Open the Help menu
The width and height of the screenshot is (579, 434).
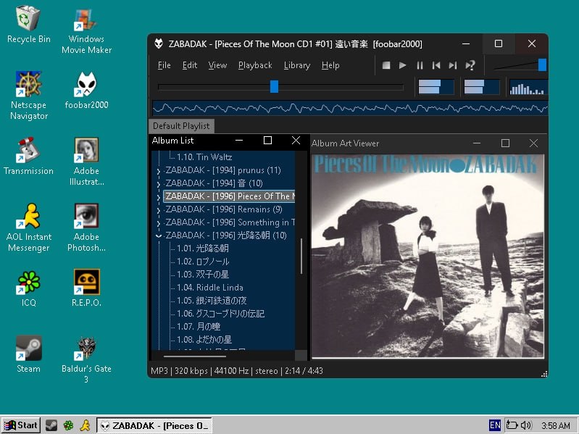point(330,65)
